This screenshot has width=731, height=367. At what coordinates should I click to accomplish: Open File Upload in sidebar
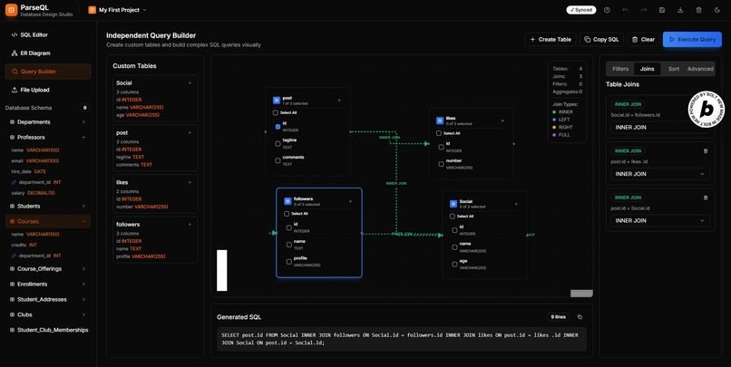pyautogui.click(x=47, y=90)
